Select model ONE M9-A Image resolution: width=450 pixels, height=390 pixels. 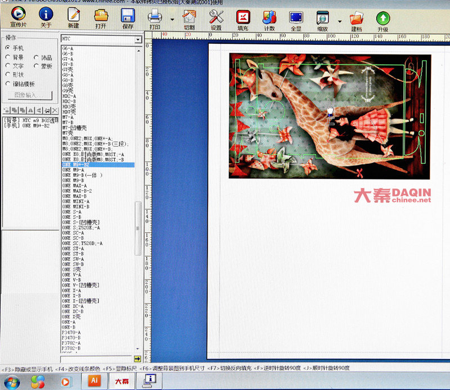click(73, 170)
